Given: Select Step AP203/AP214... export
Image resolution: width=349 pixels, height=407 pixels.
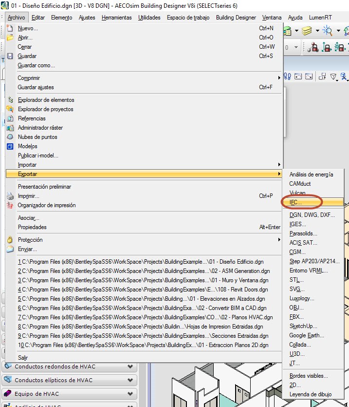Looking at the screenshot, I should point(313,261).
